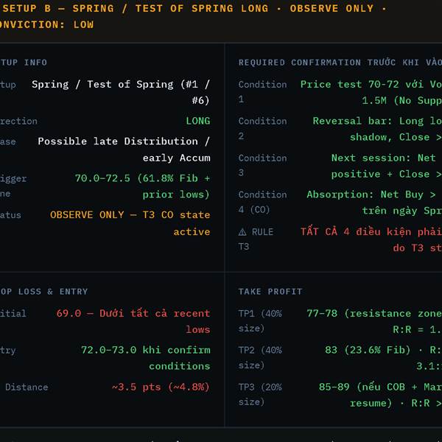Click TP2 '83 (23.6% Fib)' value
Image resolution: width=442 pixels, height=442 pixels.
click(x=383, y=358)
